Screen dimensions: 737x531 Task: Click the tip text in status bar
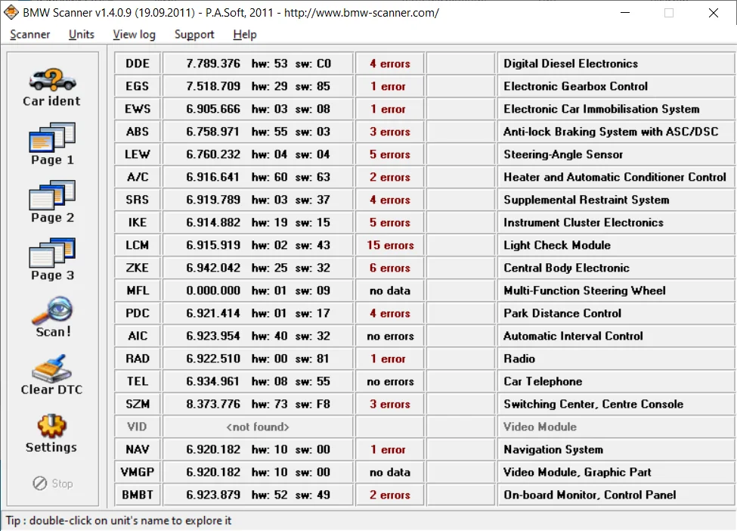[x=119, y=520]
